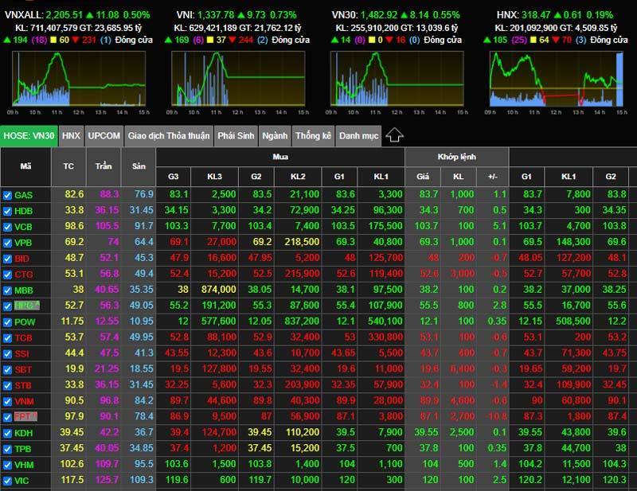Viewport: 637px width, 491px height.
Task: Toggle the checkbox for VCB row
Action: click(7, 227)
